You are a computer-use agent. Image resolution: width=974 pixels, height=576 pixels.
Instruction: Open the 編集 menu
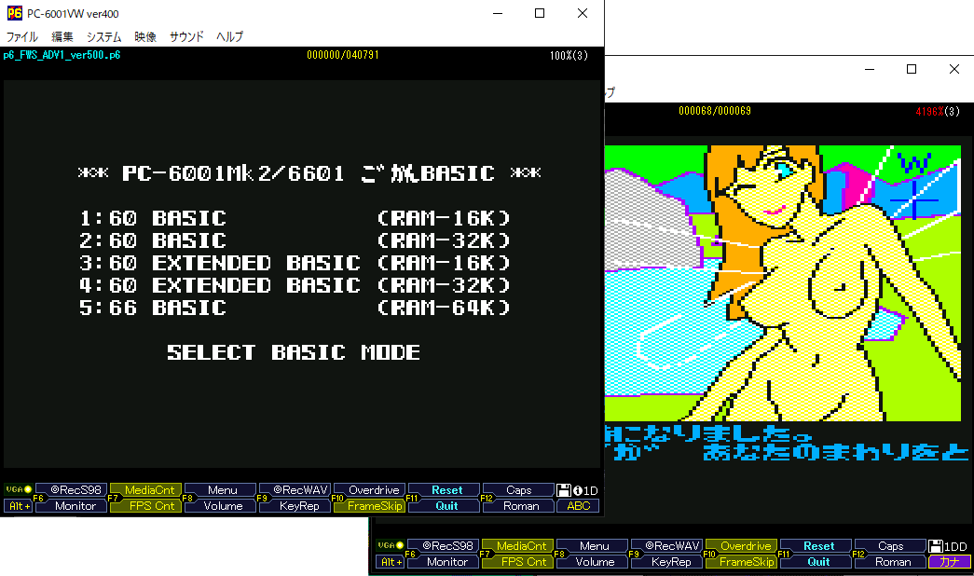click(62, 37)
